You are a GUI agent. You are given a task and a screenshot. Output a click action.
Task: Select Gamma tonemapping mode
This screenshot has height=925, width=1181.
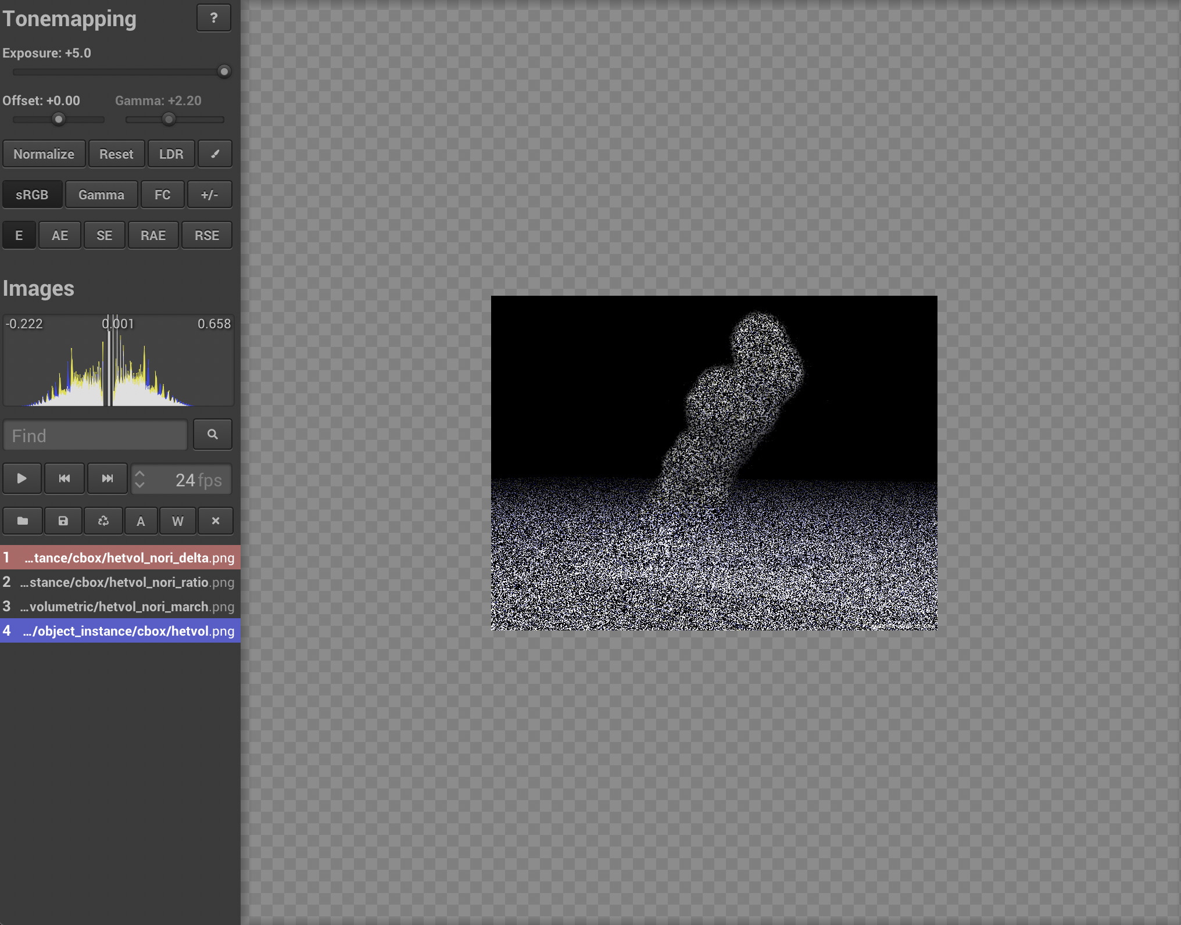pos(102,195)
